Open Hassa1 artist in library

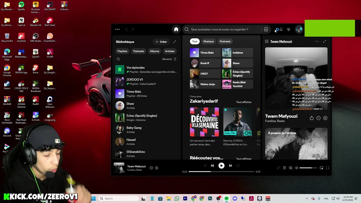[x=146, y=142]
